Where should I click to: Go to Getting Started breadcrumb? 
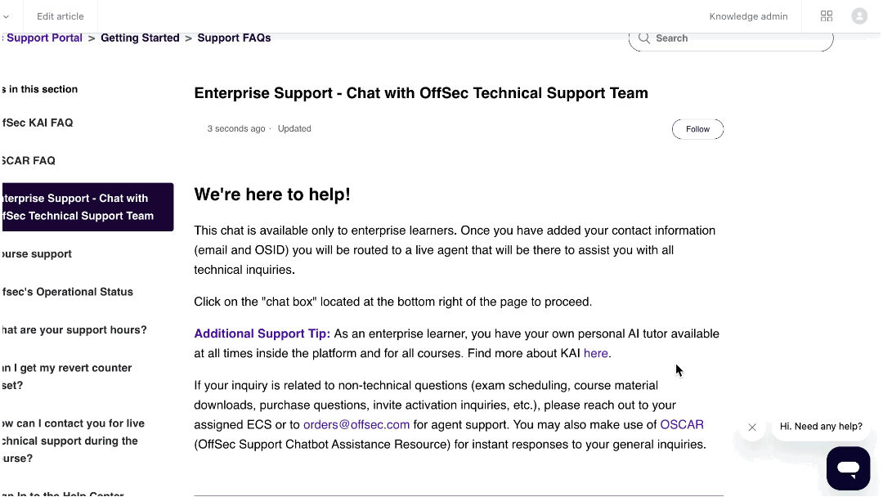click(x=140, y=38)
